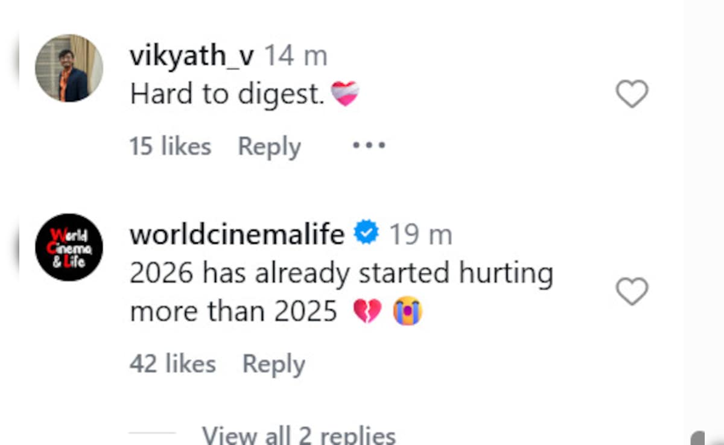This screenshot has height=445, width=724.
Task: Reply to vikyath_v's comment
Action: 269,147
